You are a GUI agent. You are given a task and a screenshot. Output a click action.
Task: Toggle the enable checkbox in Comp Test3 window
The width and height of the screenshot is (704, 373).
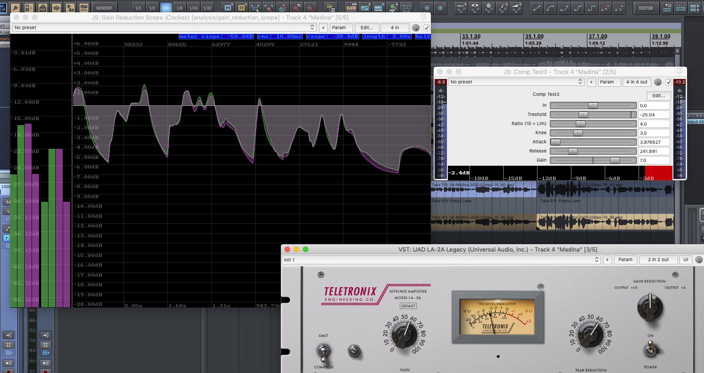click(669, 82)
